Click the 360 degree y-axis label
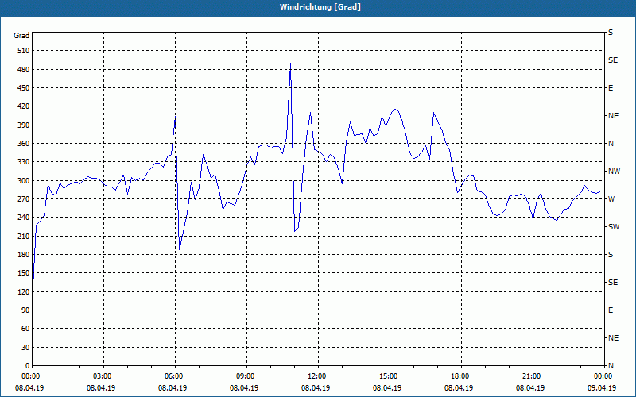The width and height of the screenshot is (636, 397). (x=21, y=144)
